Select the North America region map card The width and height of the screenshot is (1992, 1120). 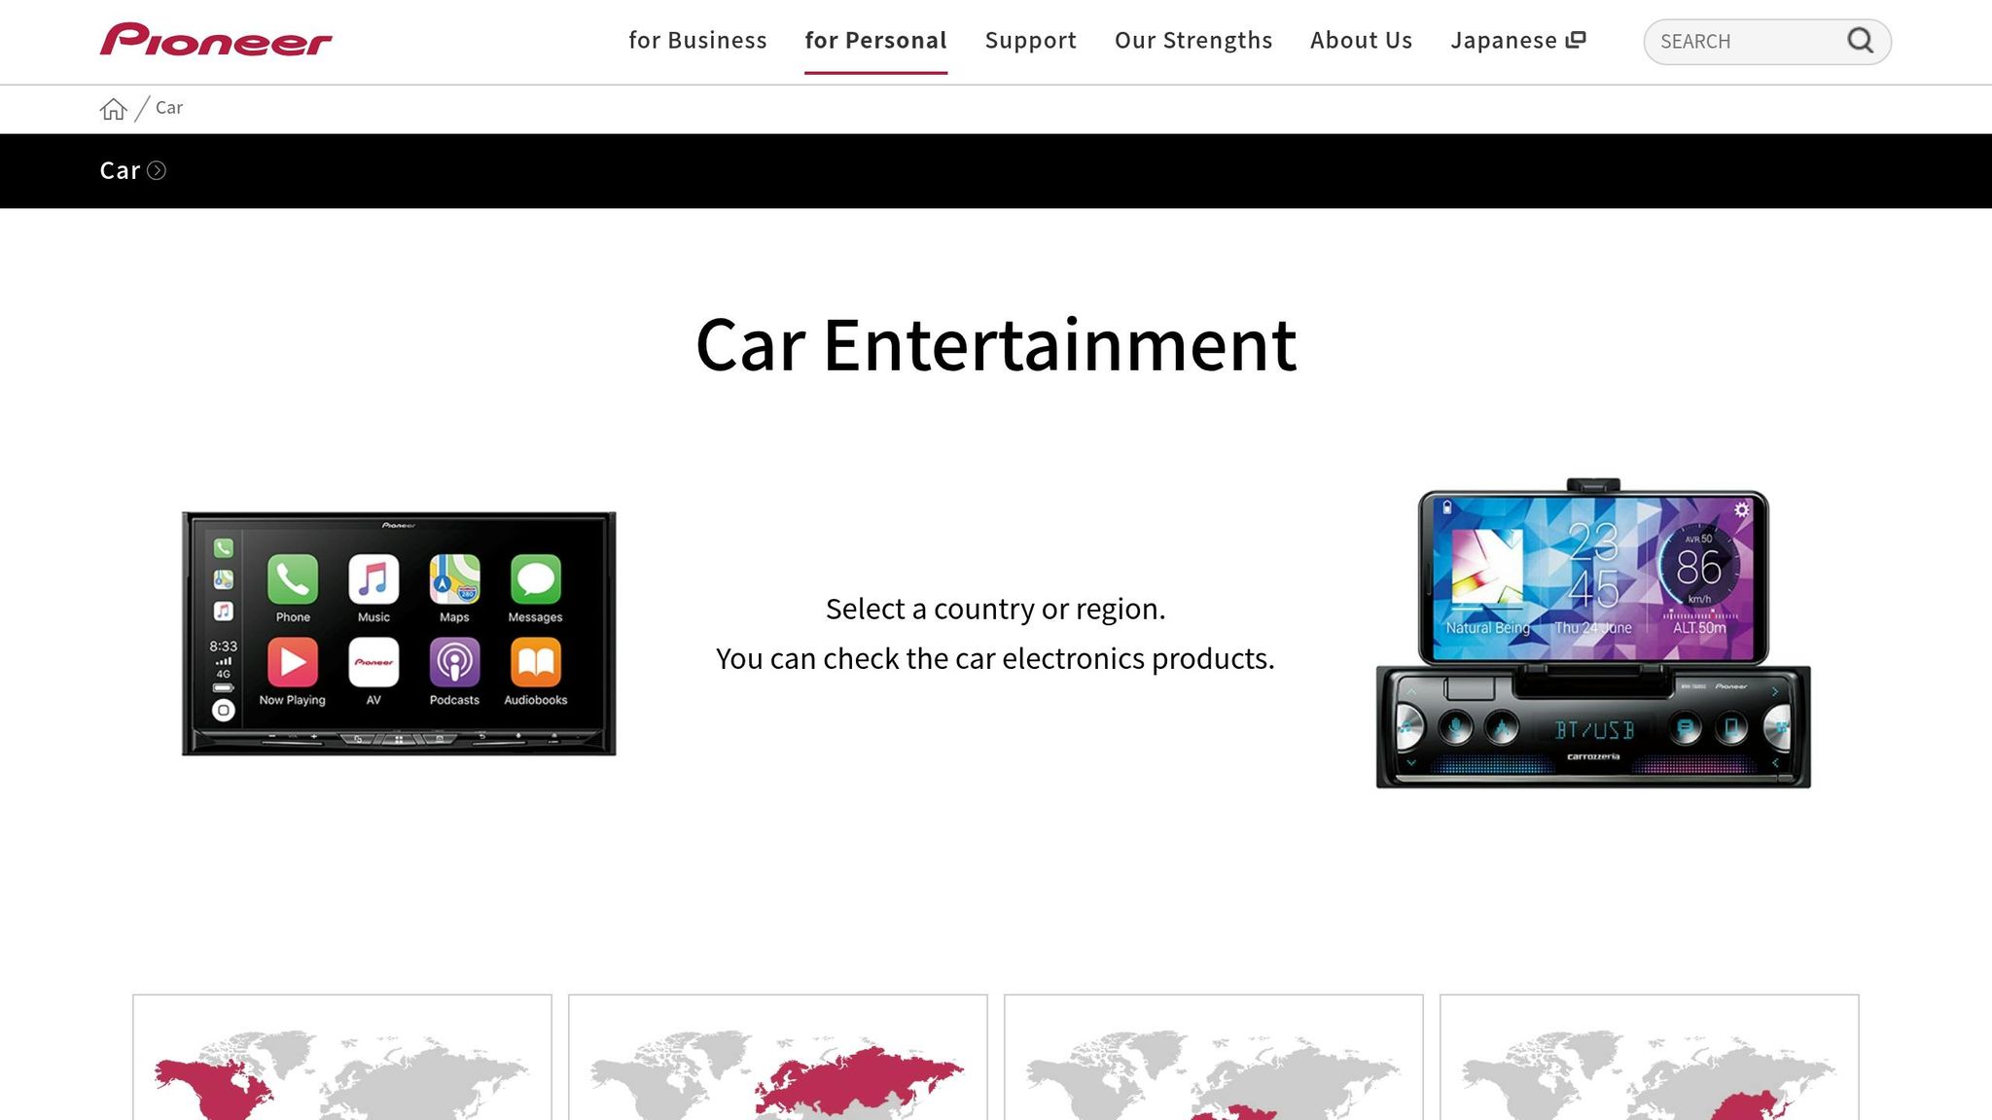click(342, 1060)
